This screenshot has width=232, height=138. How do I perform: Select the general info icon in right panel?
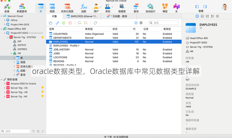point(197,16)
